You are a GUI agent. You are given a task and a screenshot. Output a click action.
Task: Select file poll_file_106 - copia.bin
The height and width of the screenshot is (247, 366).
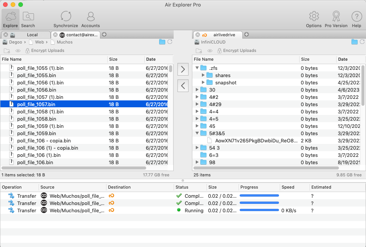click(84, 140)
